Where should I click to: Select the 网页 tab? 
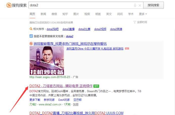click(32, 14)
